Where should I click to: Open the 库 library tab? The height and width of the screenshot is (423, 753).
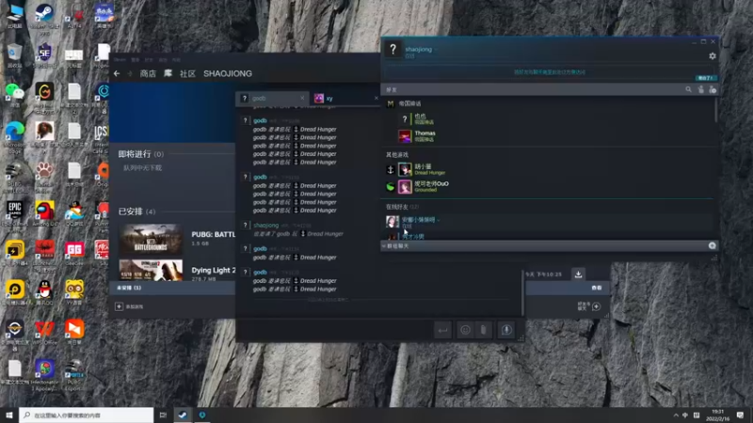point(168,73)
